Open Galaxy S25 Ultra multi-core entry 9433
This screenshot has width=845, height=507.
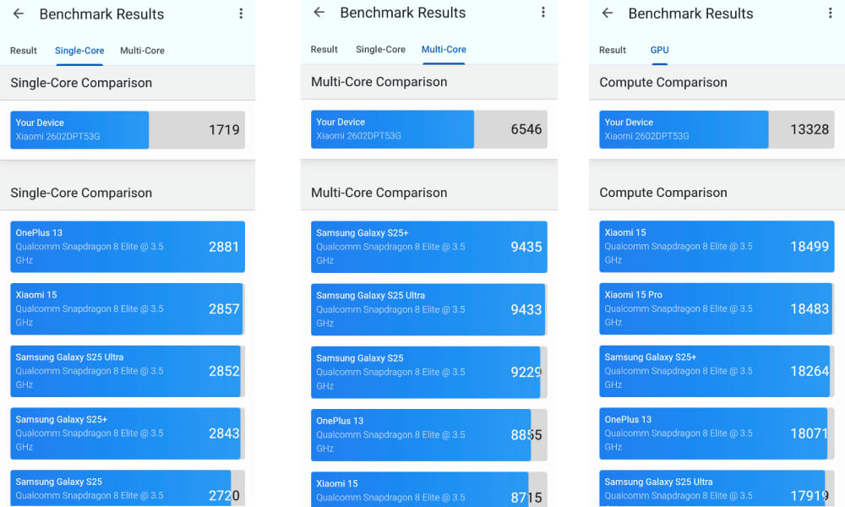pyautogui.click(x=429, y=310)
